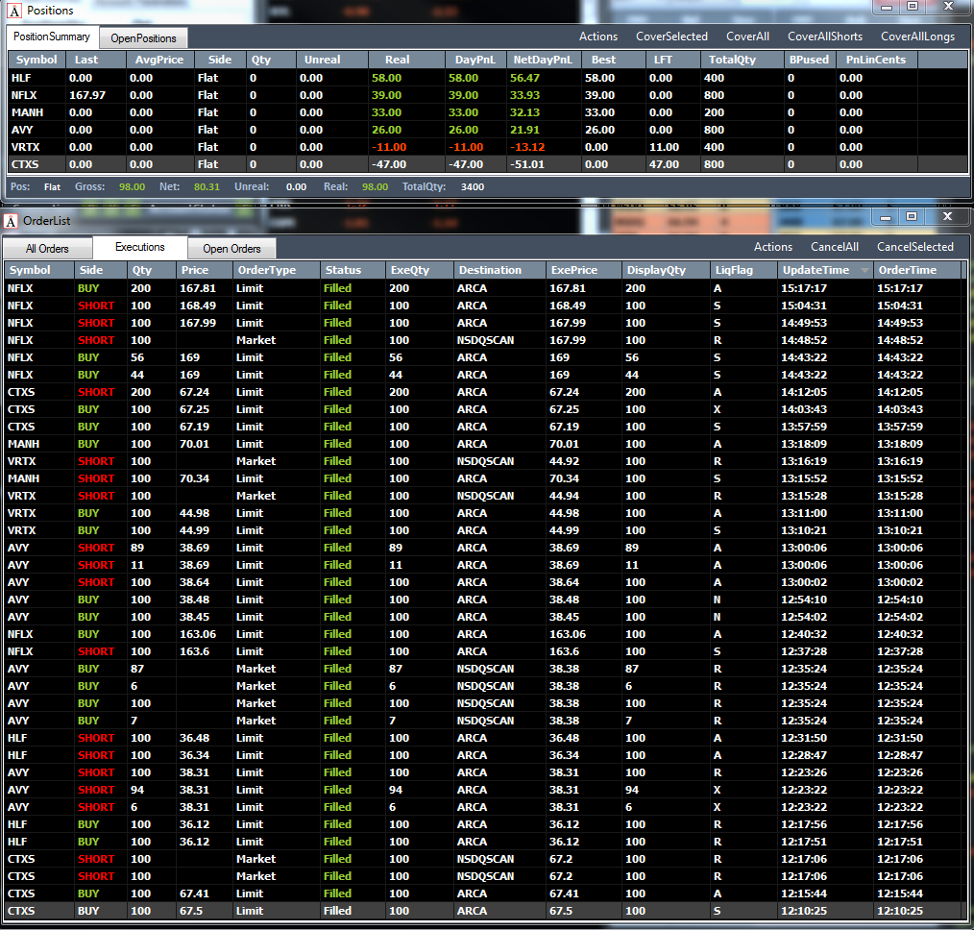Show the All Orders tab
The height and width of the screenshot is (930, 974).
tap(47, 249)
